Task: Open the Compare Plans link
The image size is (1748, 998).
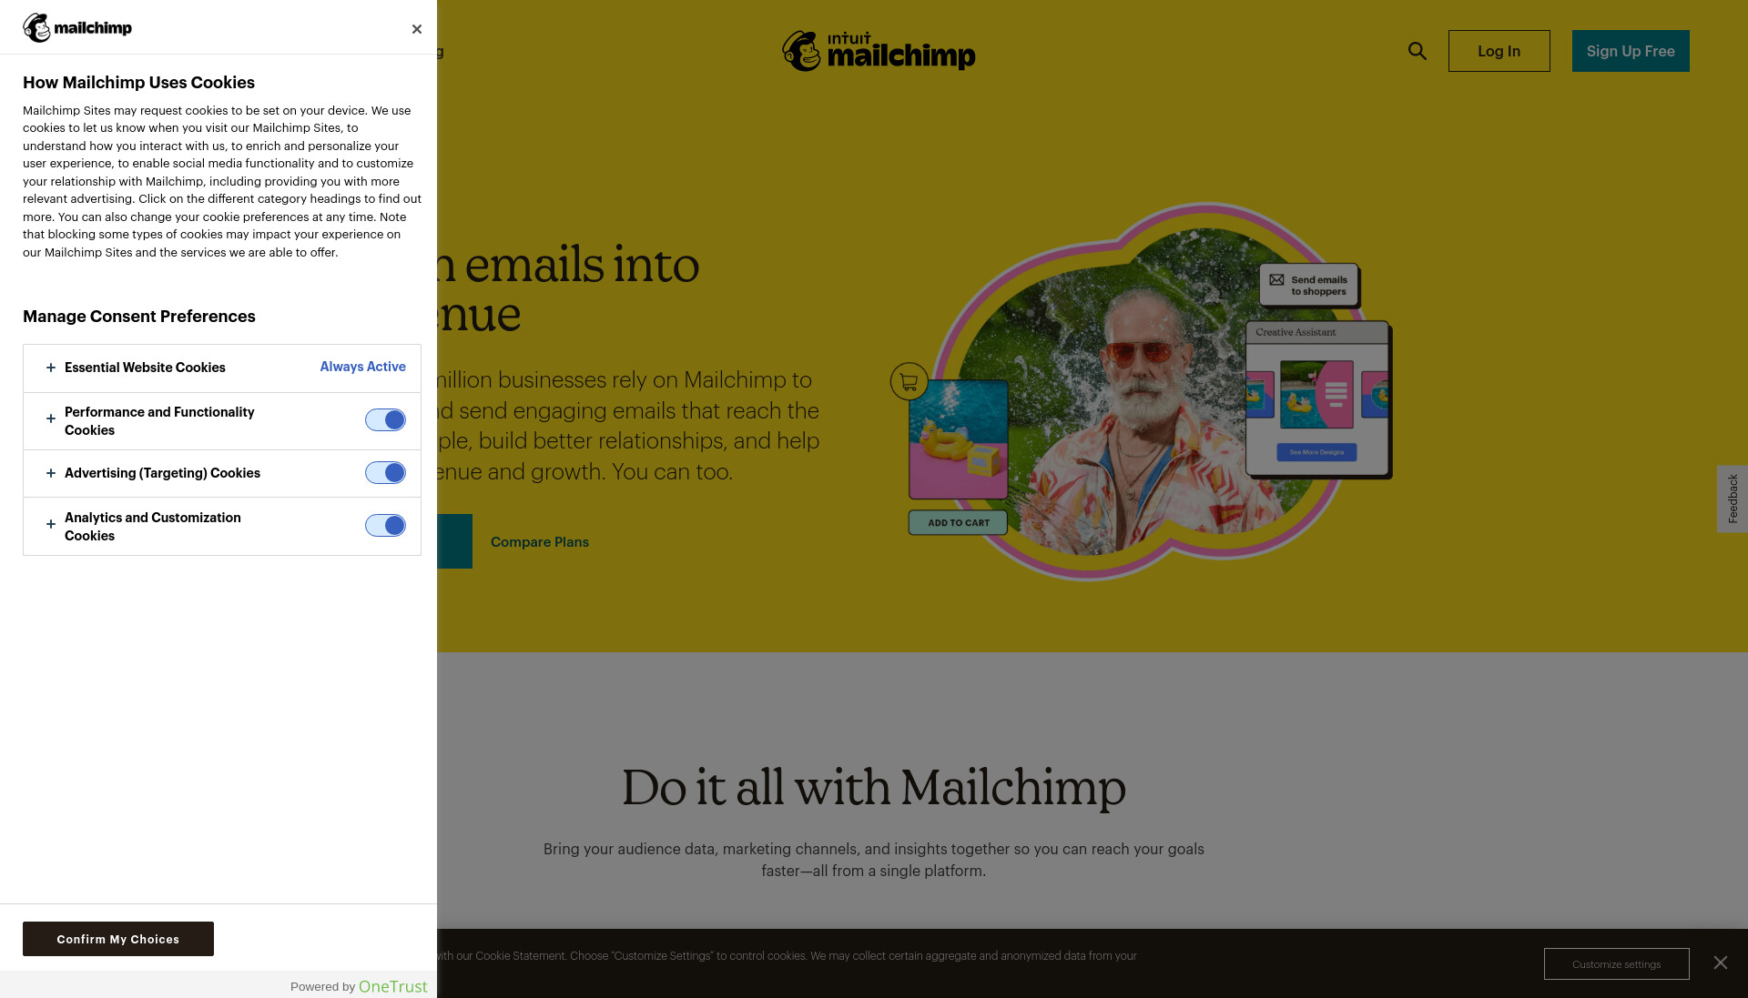Action: click(x=540, y=542)
